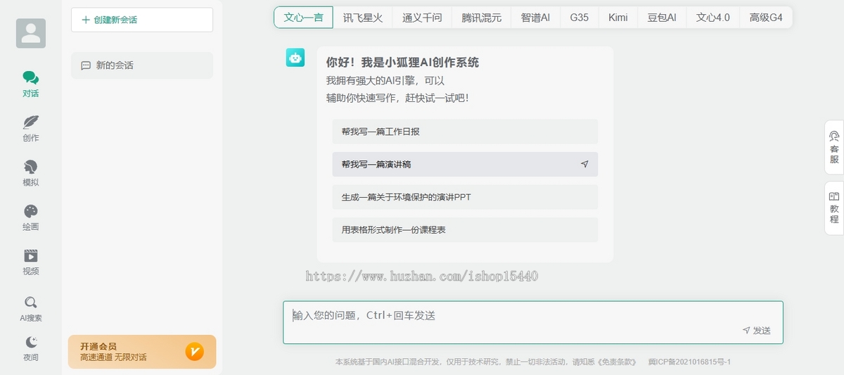Click send arrow on 演讲稿 prompt

(x=584, y=164)
